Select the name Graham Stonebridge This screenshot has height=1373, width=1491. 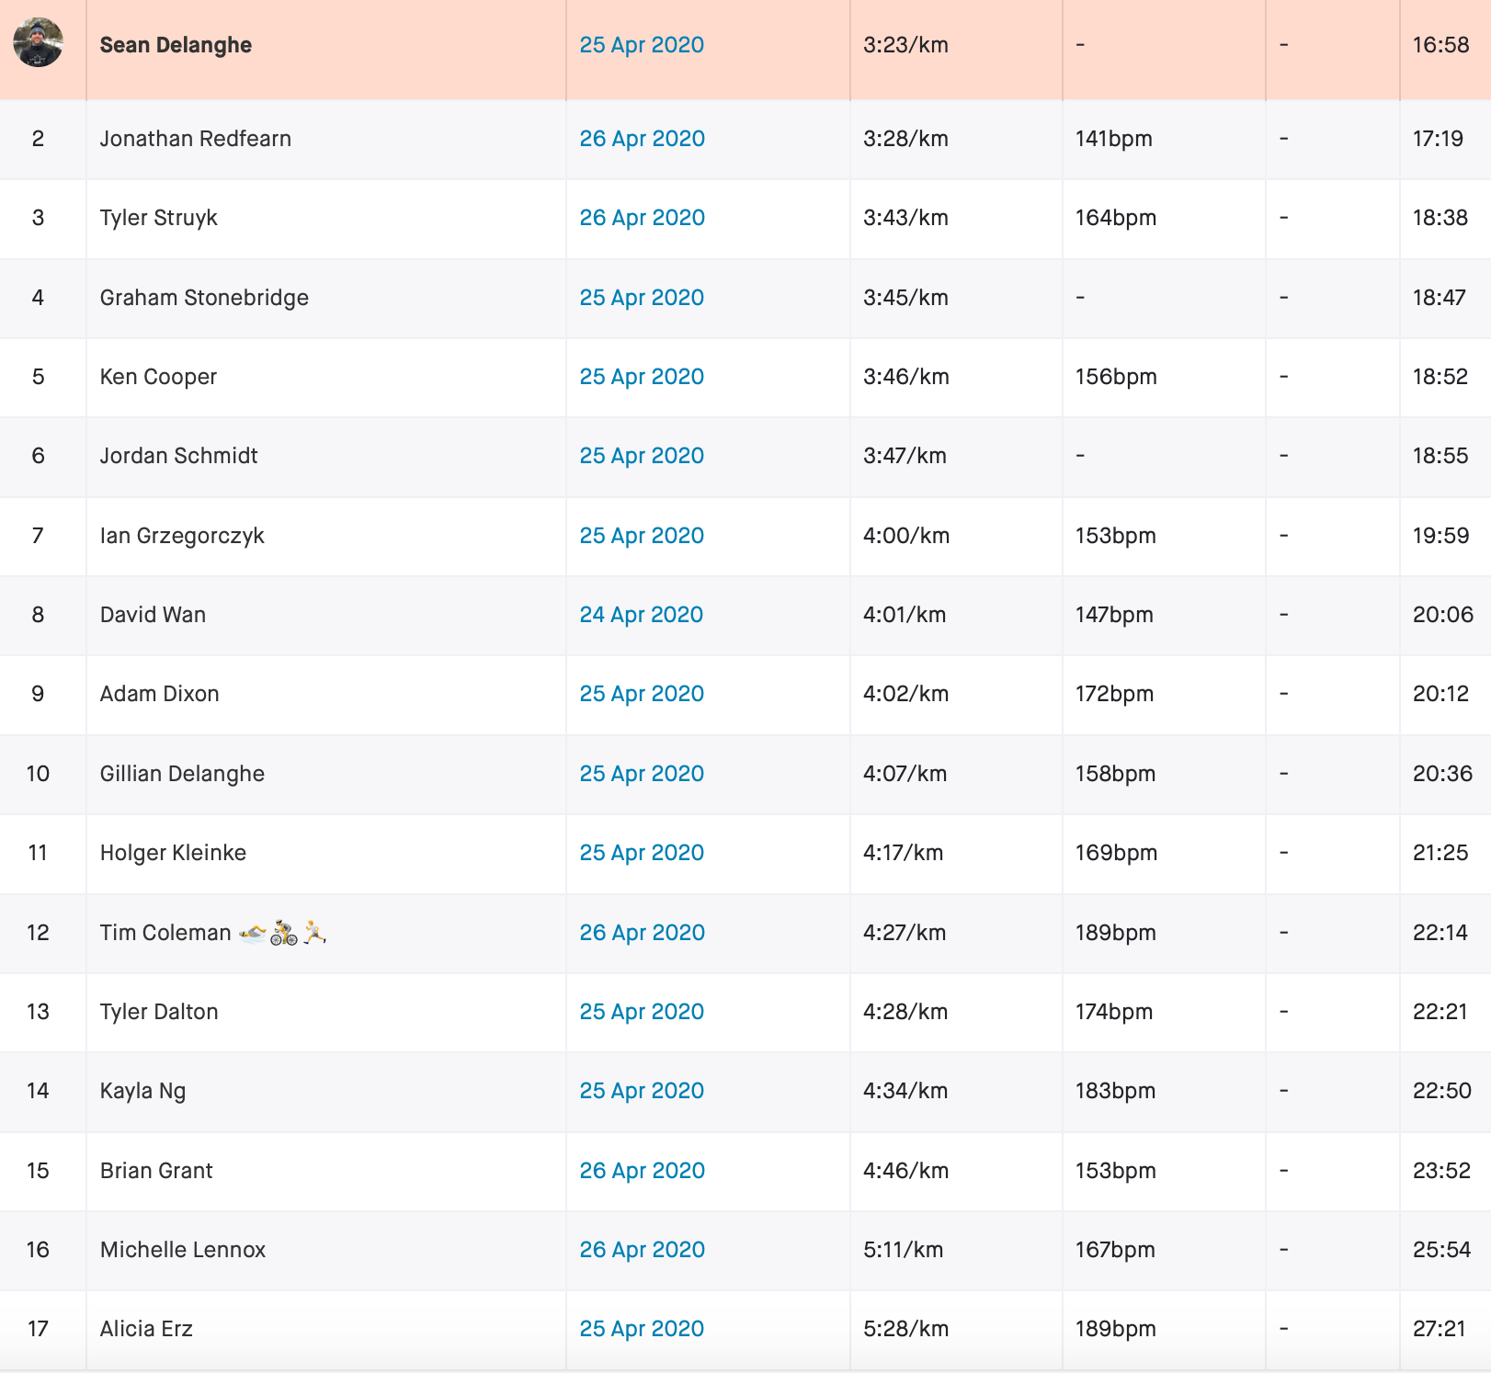pos(204,298)
